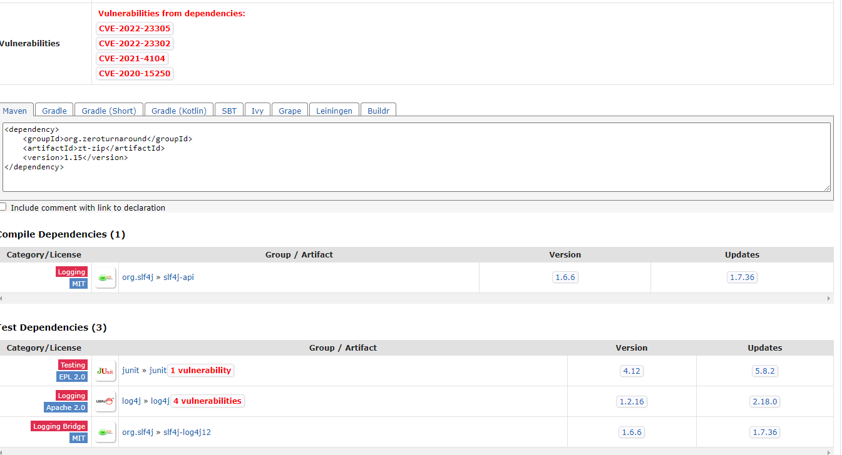Select the Buildr tab

point(378,110)
